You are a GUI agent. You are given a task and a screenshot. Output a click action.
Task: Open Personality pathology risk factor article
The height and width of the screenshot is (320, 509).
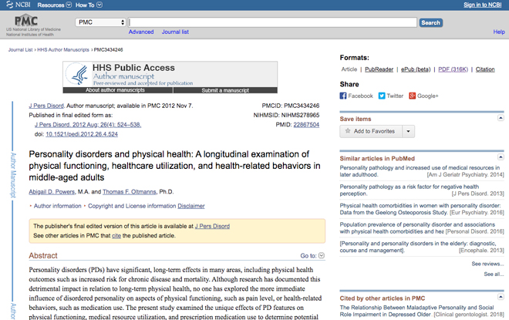click(x=409, y=190)
